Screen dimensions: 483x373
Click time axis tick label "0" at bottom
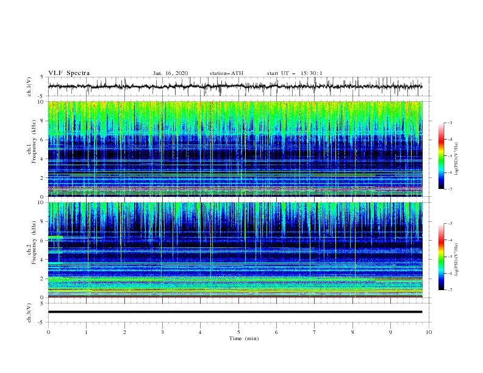point(48,332)
